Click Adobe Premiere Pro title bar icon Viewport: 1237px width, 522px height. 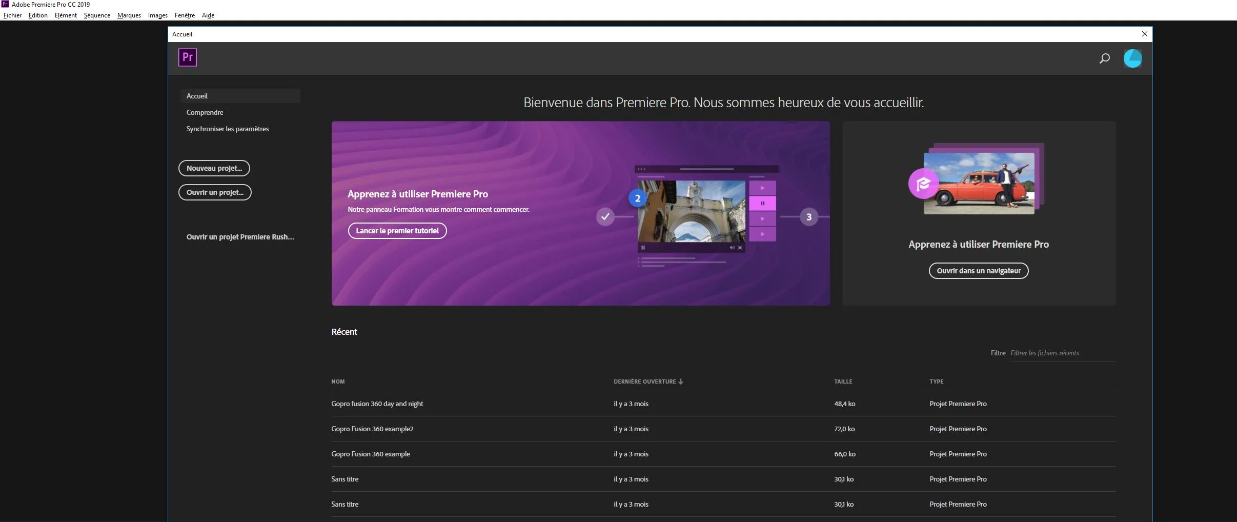pyautogui.click(x=5, y=4)
